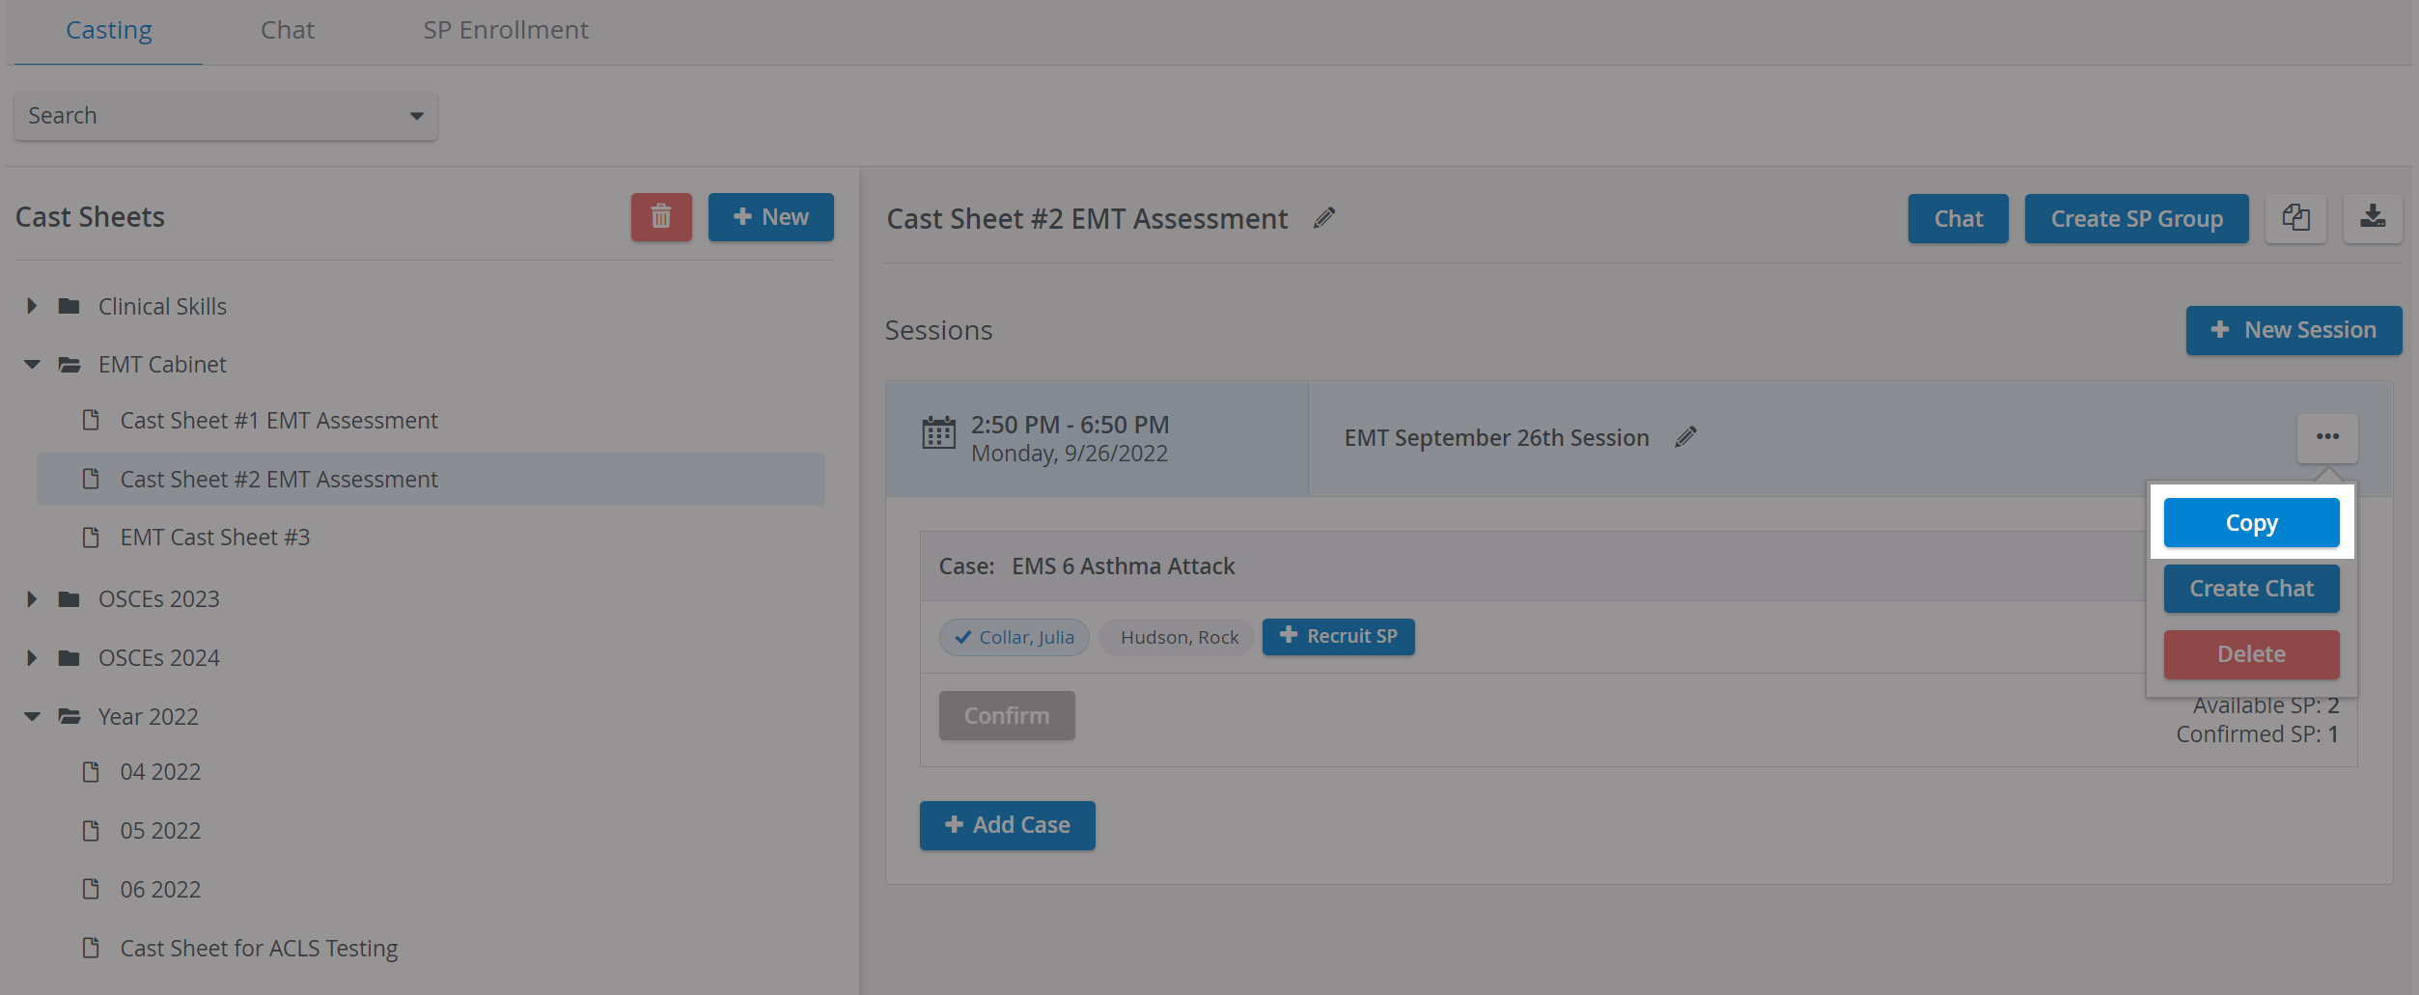Click the New Session button
Screen dimensions: 2419x995
coord(2294,330)
